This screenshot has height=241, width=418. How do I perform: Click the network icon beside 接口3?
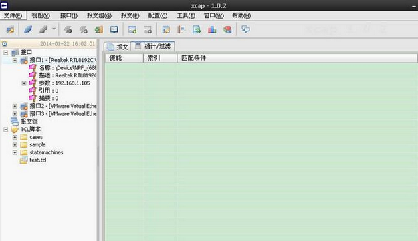point(24,114)
